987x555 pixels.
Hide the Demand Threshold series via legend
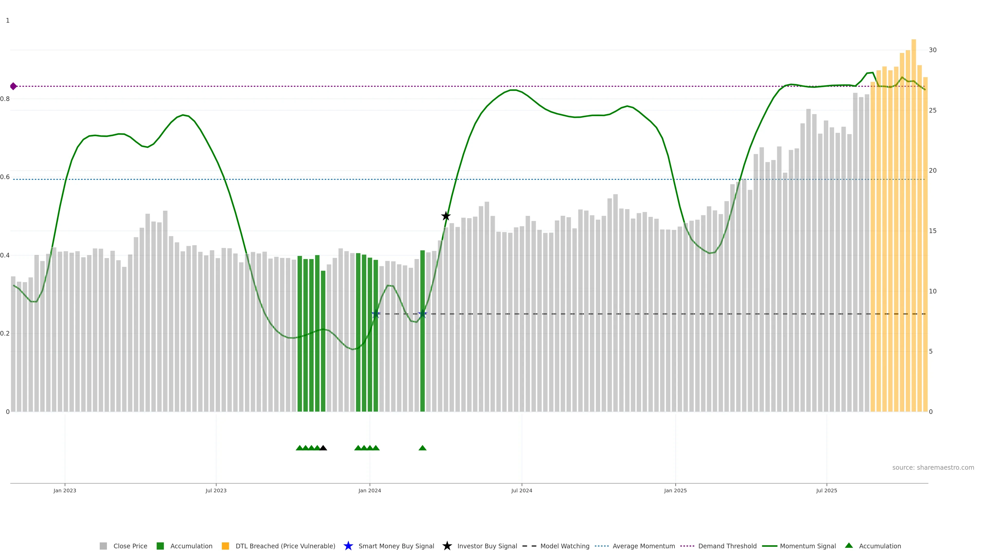click(x=727, y=546)
